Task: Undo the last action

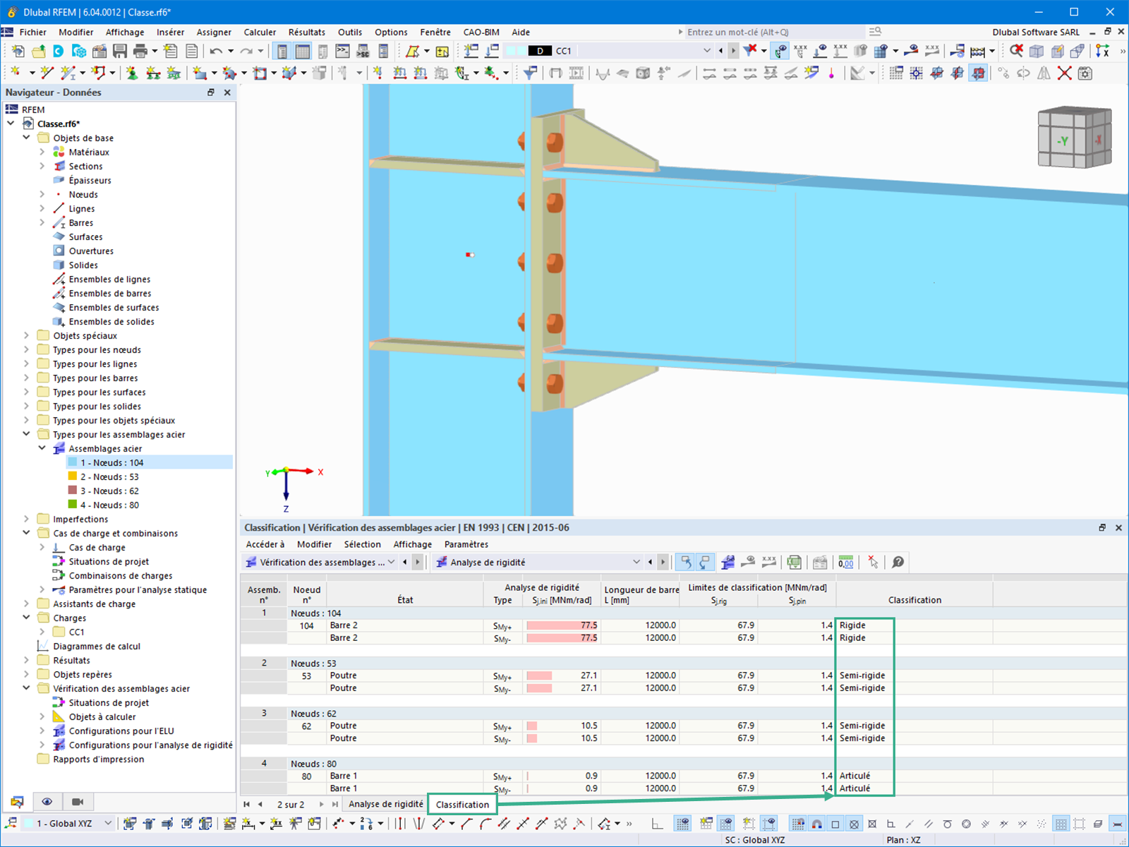Action: (x=216, y=51)
